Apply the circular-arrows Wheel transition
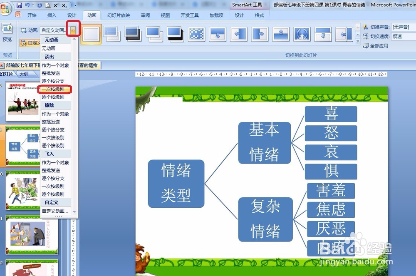This screenshot has width=416, height=276. 302,34
